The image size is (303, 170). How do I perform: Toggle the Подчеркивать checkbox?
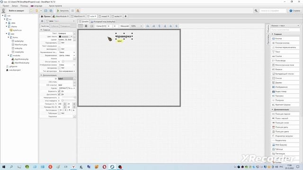click(x=59, y=43)
